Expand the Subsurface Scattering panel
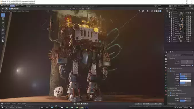 coord(175,91)
